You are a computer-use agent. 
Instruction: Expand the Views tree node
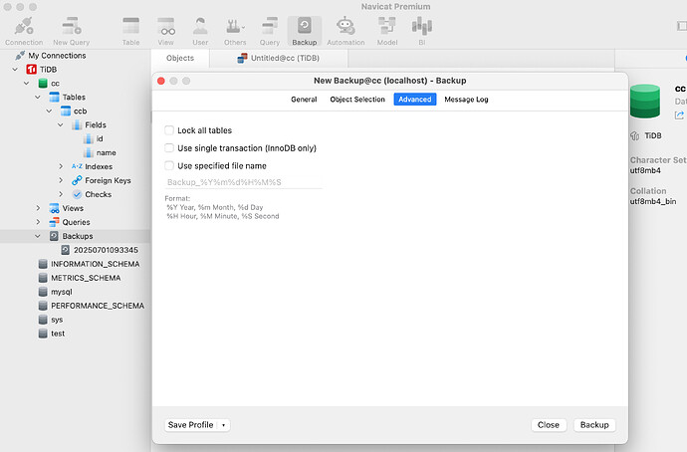tap(38, 208)
